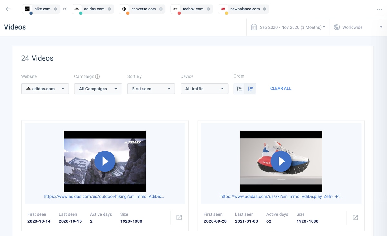Select the nike.com tab chip
This screenshot has height=236, width=387.
pos(41,9)
